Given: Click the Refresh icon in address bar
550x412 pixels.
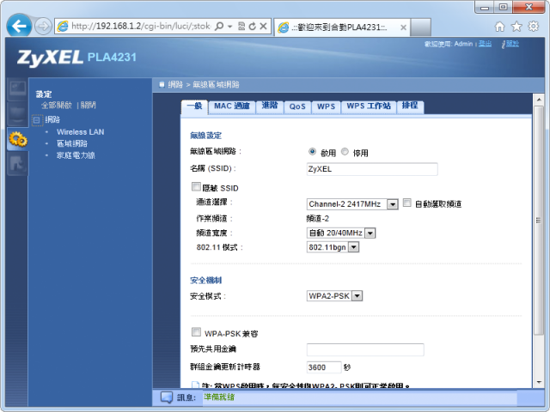Looking at the screenshot, I should 252,27.
